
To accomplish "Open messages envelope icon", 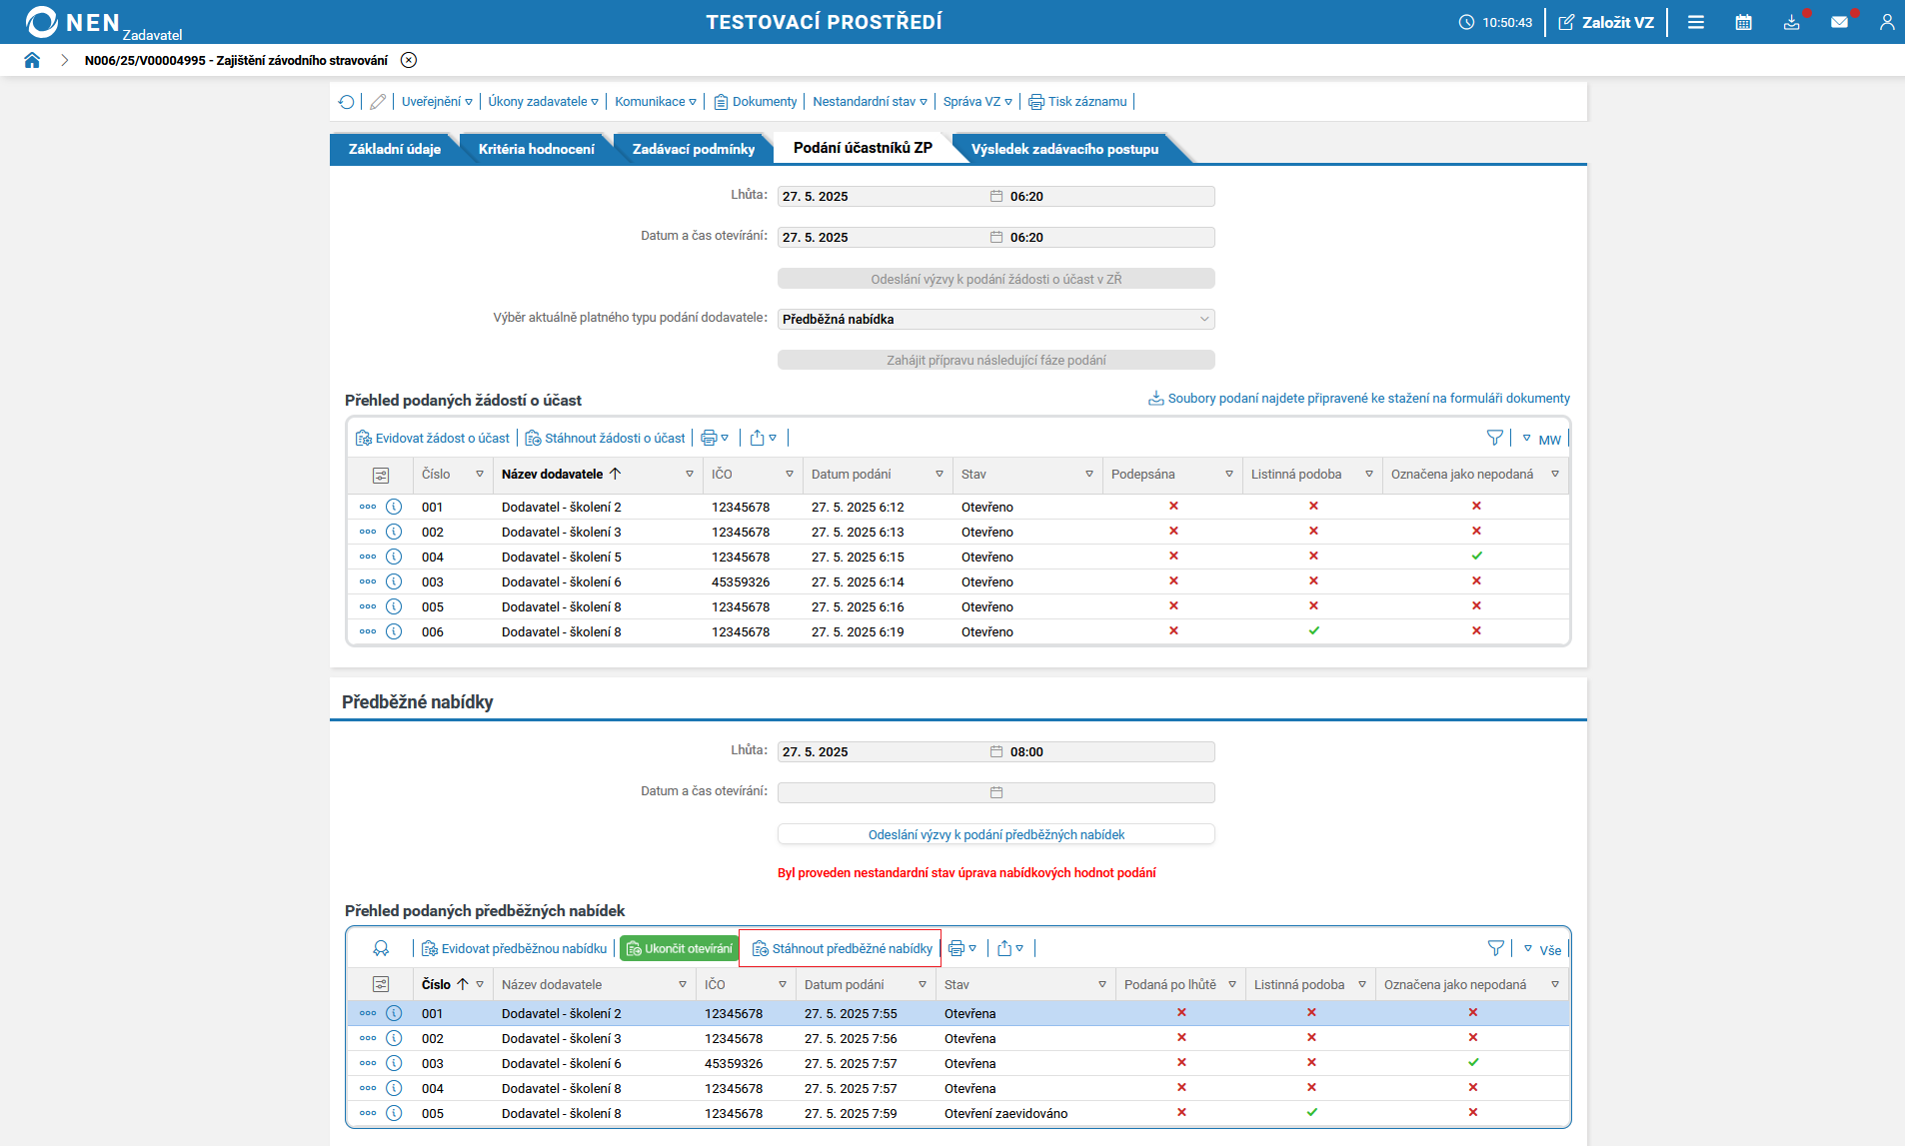I will point(1839,22).
